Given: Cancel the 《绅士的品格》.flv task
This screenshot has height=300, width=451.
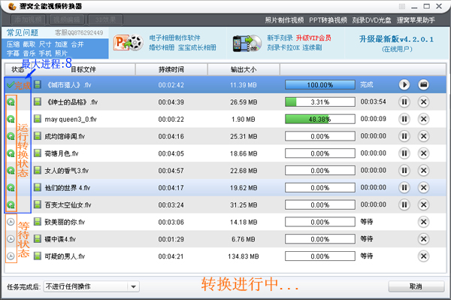Looking at the screenshot, I should pyautogui.click(x=423, y=102).
